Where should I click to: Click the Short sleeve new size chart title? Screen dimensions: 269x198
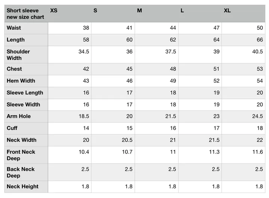click(x=25, y=14)
